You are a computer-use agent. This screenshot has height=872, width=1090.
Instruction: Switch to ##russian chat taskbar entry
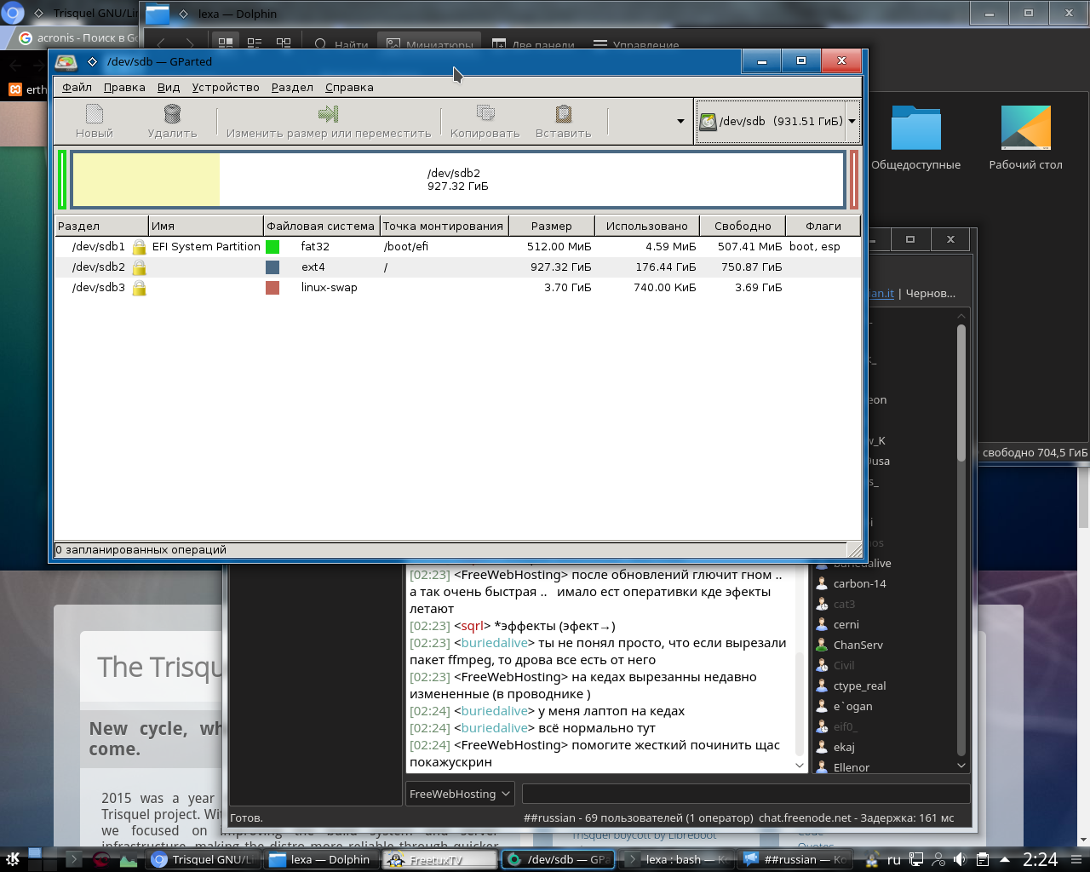(x=795, y=859)
